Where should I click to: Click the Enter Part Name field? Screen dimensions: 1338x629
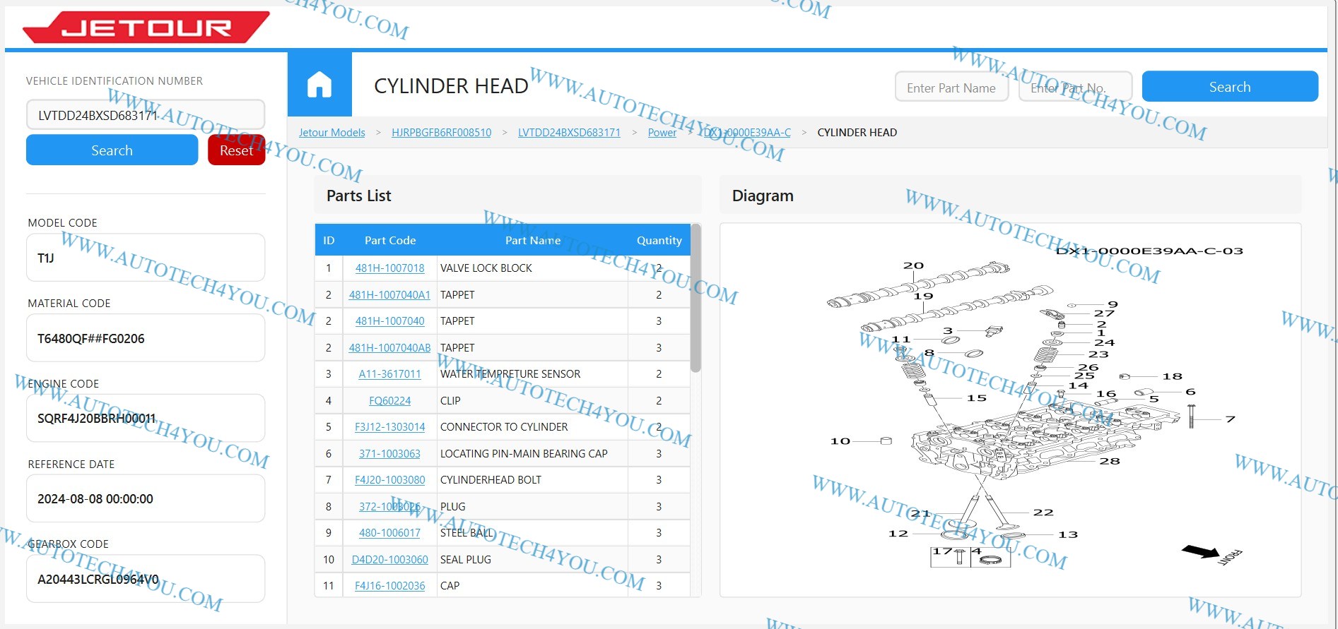[x=951, y=88]
